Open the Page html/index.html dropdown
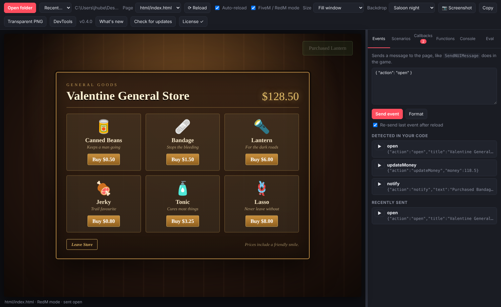Viewport: 501px width, 307px height. pyautogui.click(x=158, y=8)
